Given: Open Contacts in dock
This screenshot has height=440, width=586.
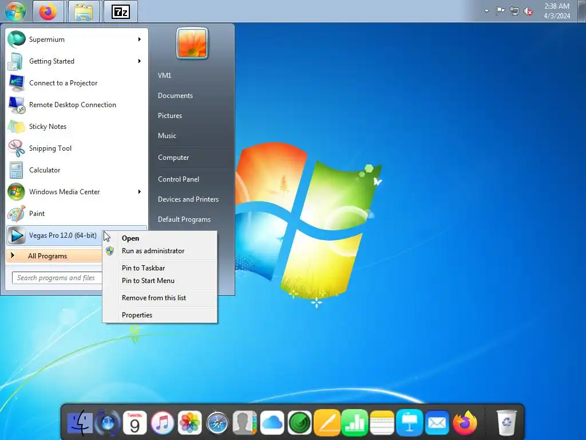Looking at the screenshot, I should coord(245,423).
